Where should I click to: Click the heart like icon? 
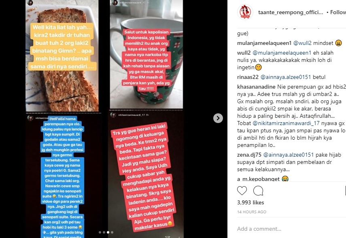pyautogui.click(x=242, y=191)
